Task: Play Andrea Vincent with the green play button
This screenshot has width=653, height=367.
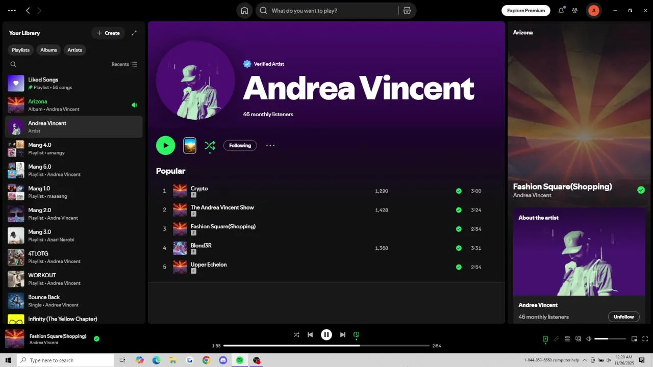Action: click(166, 145)
